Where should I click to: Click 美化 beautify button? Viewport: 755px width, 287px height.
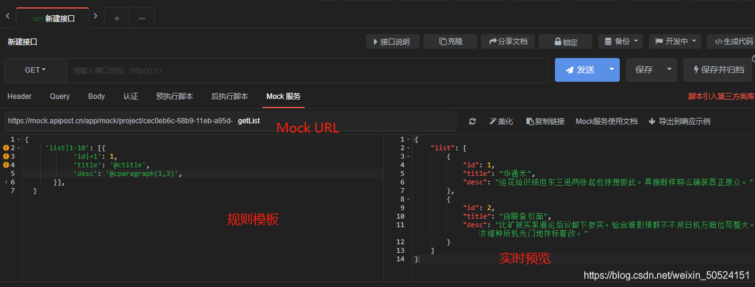click(x=501, y=122)
